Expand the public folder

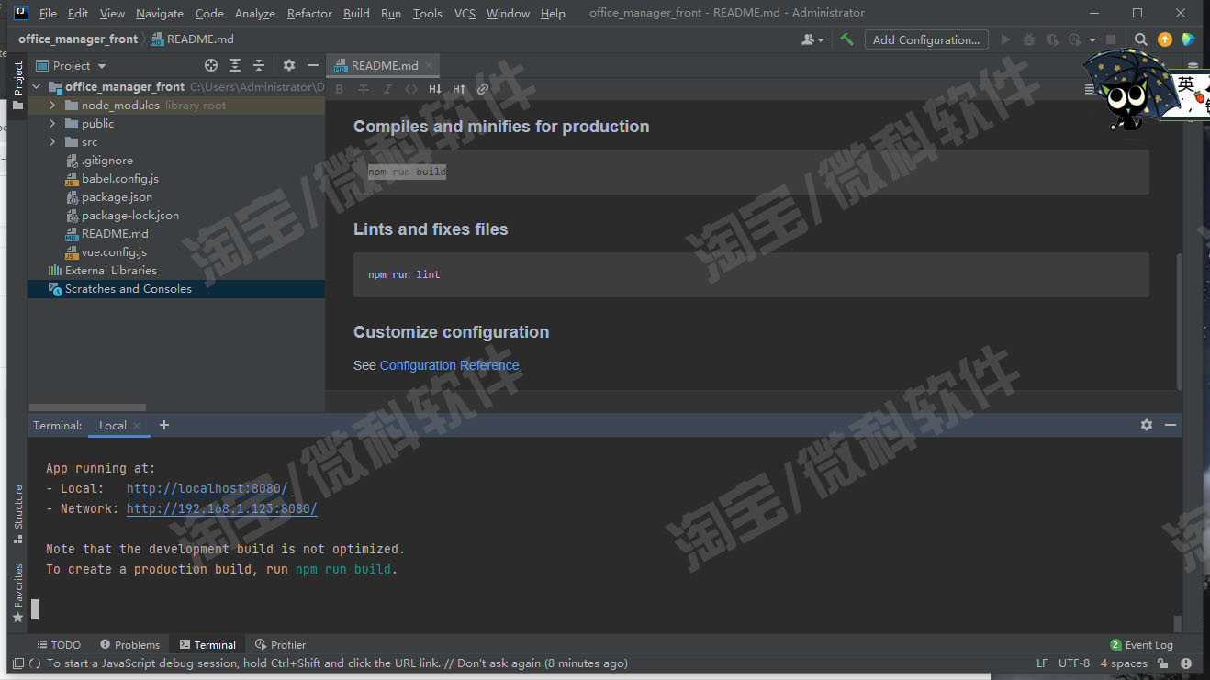53,123
